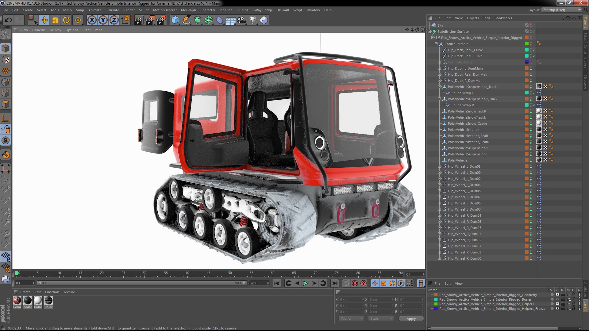Expand Hlp_Door_L_DumMain node

point(439,68)
